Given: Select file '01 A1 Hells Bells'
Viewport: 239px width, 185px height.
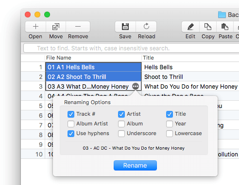Looking at the screenshot, I should 93,67.
